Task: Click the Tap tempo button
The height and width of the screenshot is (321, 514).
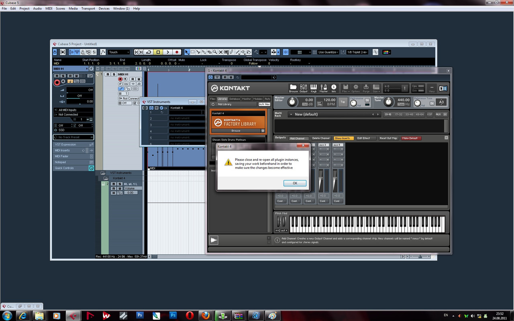Action: point(343,102)
